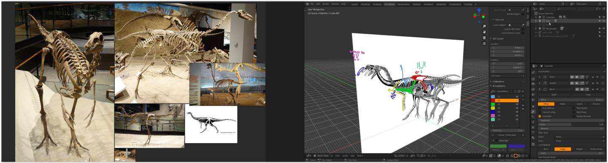Hide Placeholder collection via eye icon
The width and height of the screenshot is (608, 163).
click(604, 28)
